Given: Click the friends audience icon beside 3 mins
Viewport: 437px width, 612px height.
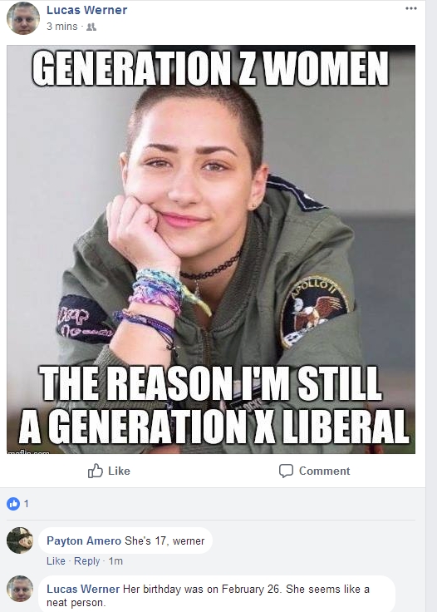Looking at the screenshot, I should tap(91, 27).
